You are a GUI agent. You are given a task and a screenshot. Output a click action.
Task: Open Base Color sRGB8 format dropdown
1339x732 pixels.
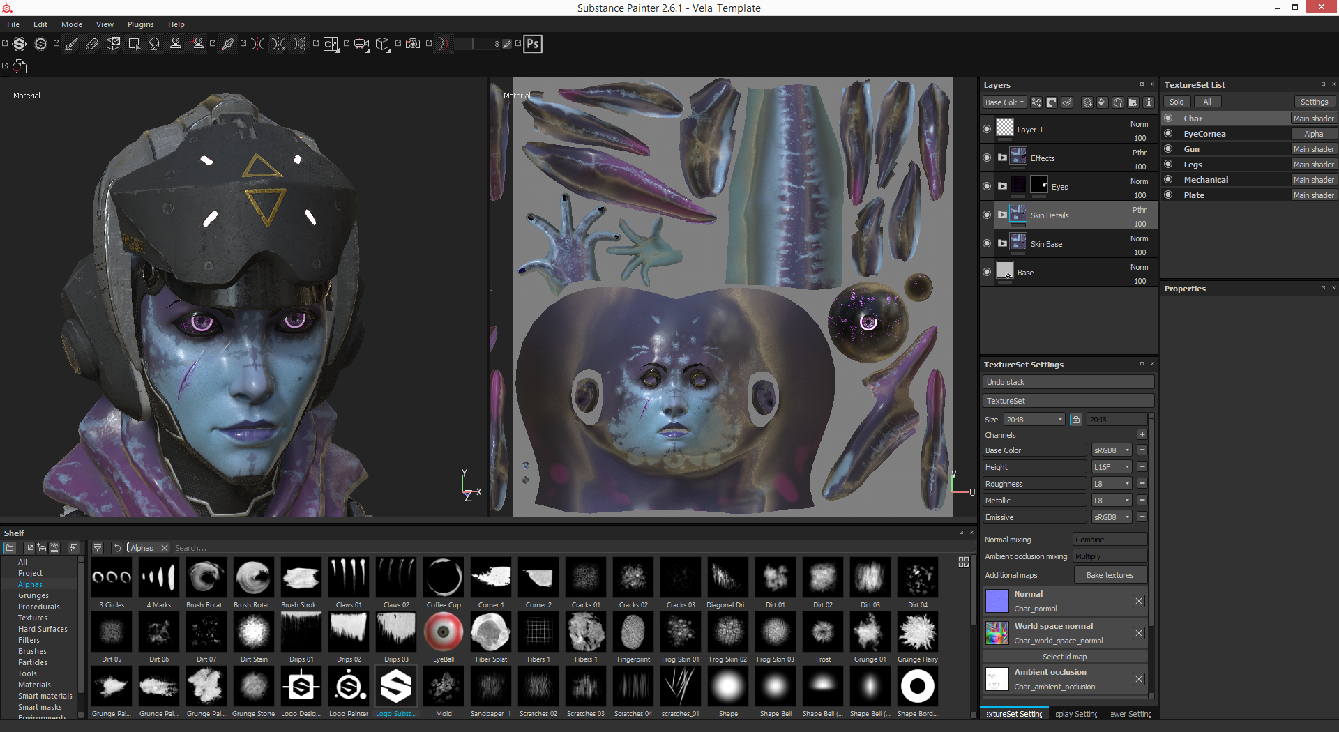pos(1112,450)
